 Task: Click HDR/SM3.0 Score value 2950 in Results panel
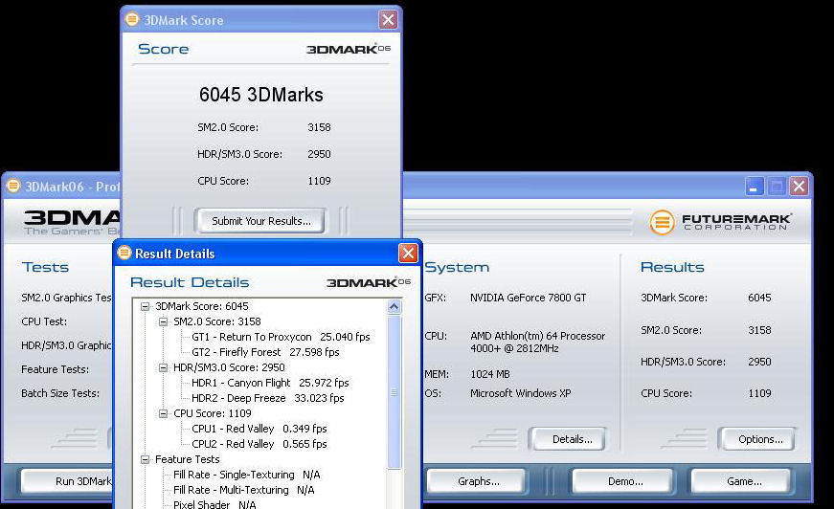(x=759, y=362)
